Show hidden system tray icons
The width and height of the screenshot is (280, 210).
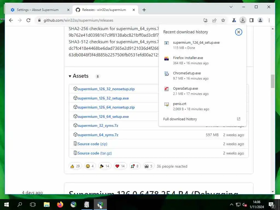tap(231, 205)
